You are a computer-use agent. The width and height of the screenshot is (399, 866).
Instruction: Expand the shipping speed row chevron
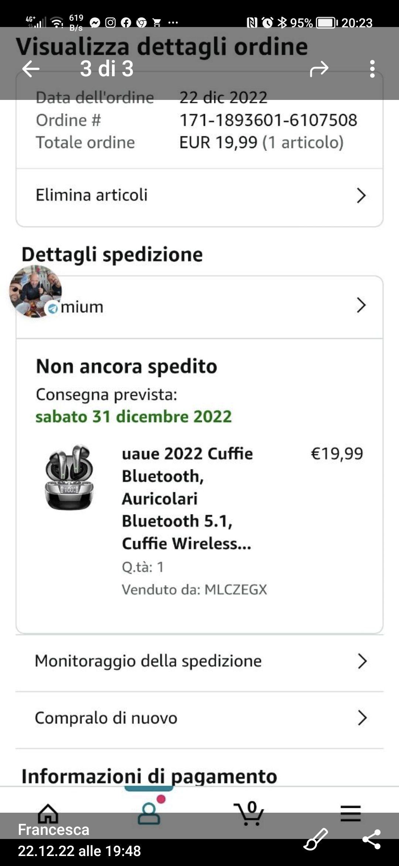click(361, 305)
